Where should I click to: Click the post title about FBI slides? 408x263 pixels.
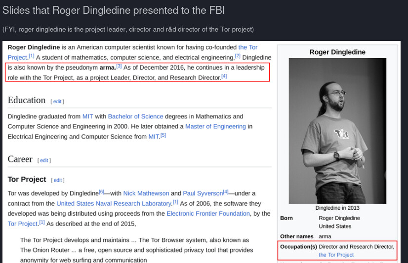pyautogui.click(x=114, y=10)
